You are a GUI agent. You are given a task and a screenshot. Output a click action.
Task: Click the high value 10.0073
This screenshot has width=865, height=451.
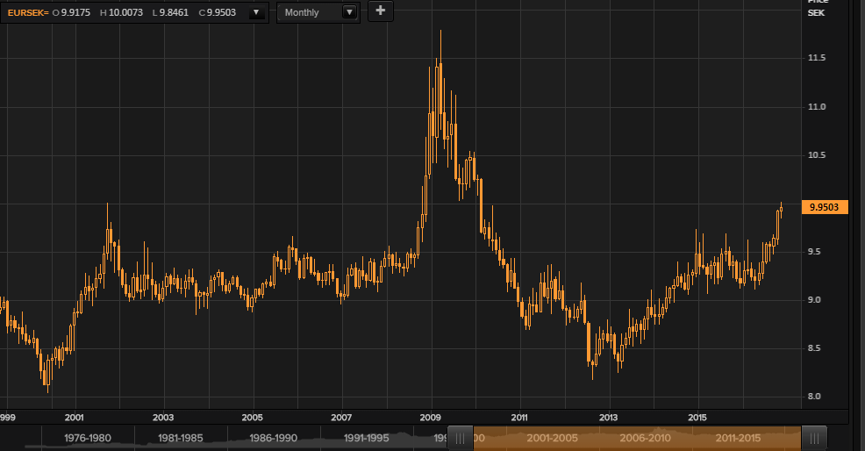pos(125,12)
